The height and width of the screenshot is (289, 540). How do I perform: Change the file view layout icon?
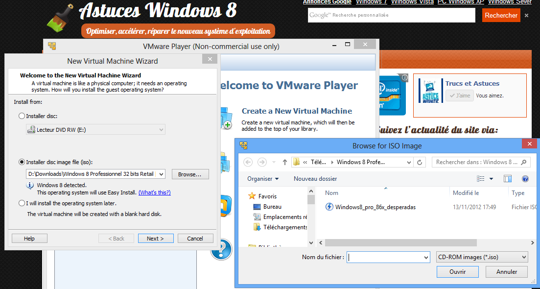click(x=481, y=179)
